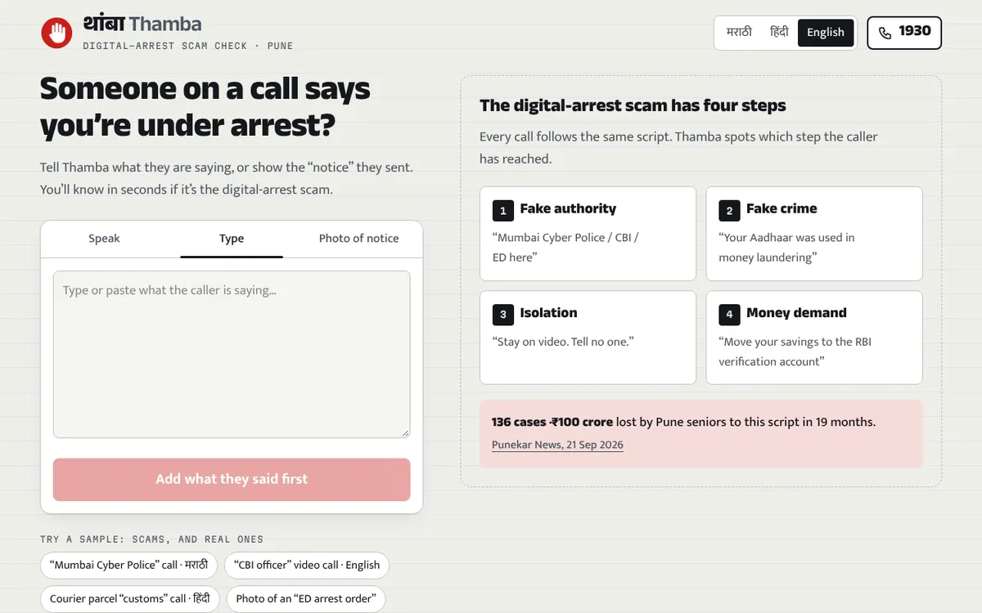This screenshot has width=982, height=613.
Task: Click step 1 number badge Fake authority
Action: point(502,210)
